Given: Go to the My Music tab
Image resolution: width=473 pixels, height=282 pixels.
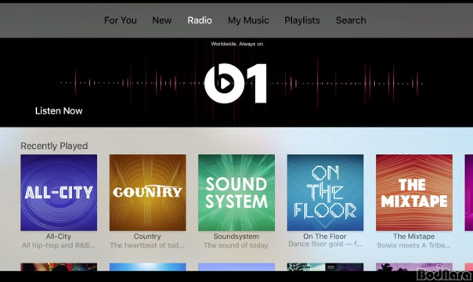Looking at the screenshot, I should pos(248,20).
